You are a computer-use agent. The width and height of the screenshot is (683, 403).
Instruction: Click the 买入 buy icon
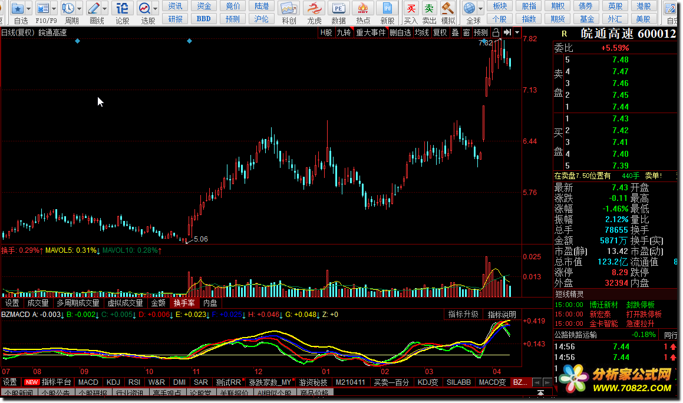[x=411, y=8]
